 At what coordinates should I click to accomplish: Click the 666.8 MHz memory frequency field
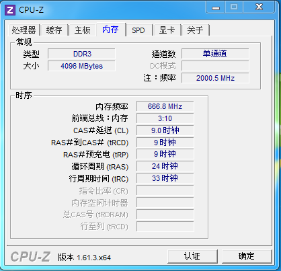tap(165, 106)
